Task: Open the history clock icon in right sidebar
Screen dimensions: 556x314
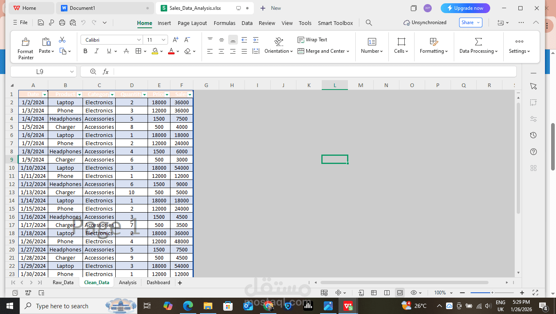Action: click(534, 135)
